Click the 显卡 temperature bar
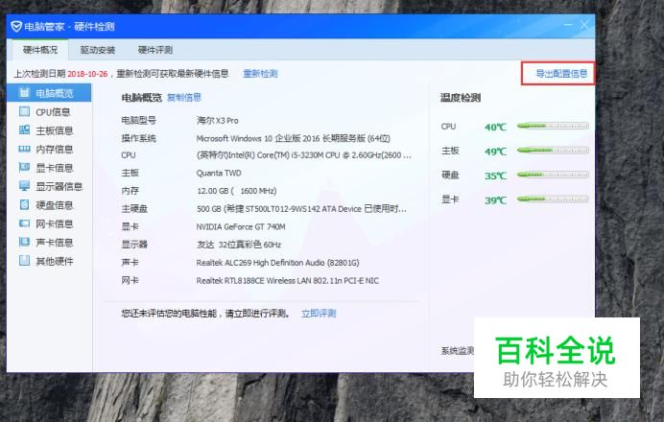This screenshot has height=422, width=664. tap(553, 199)
